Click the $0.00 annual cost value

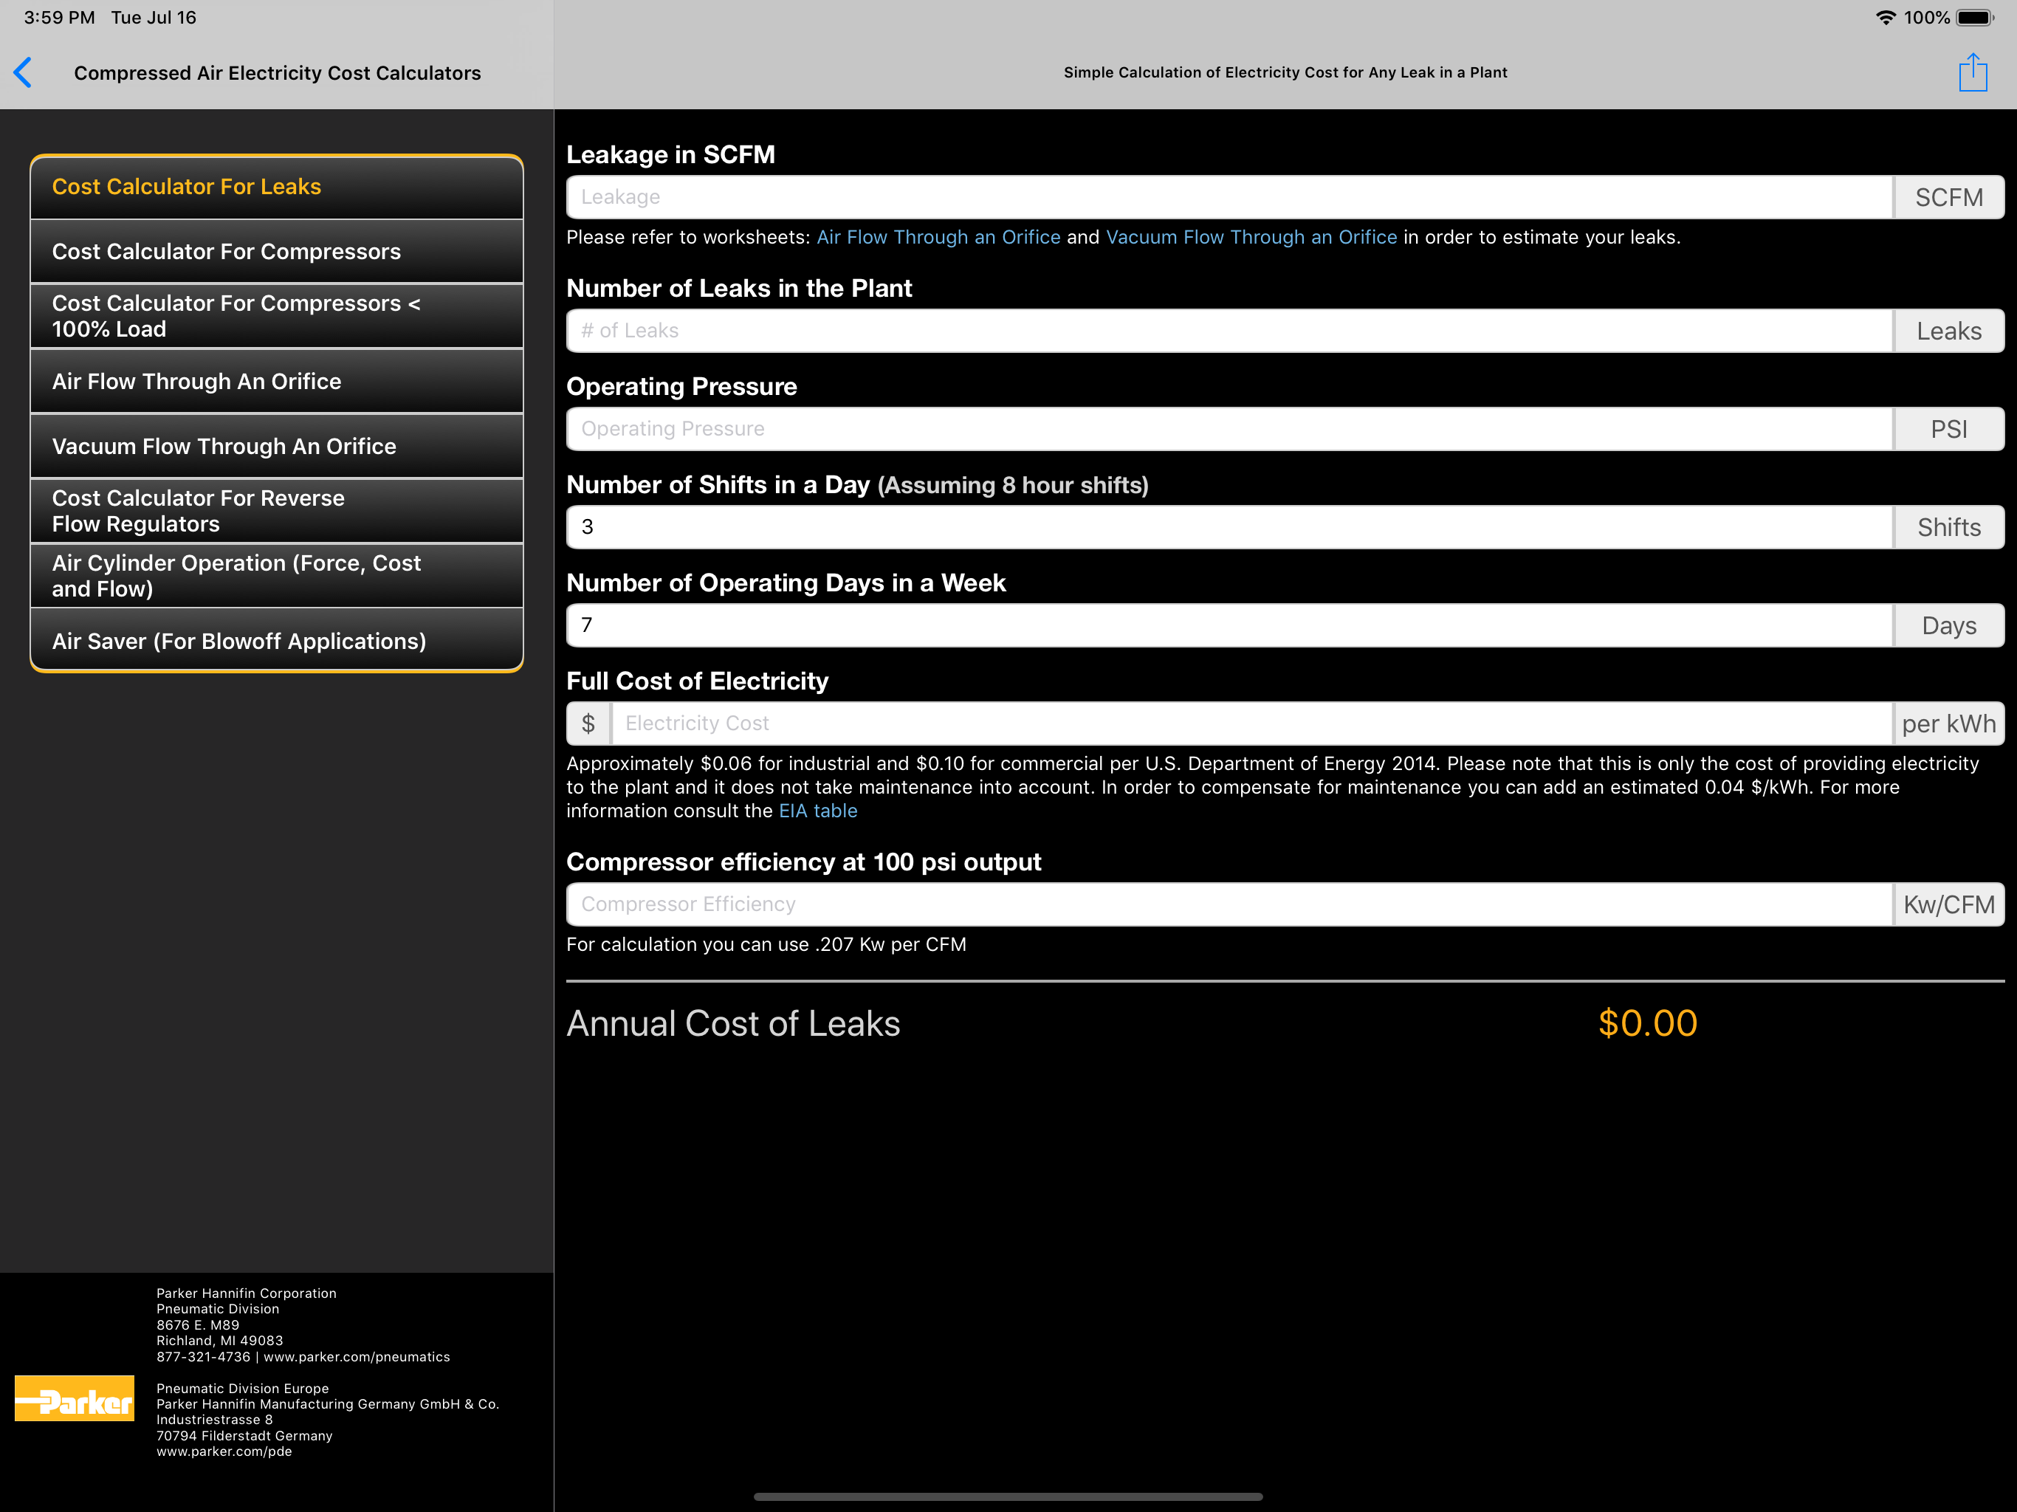[x=1647, y=1023]
